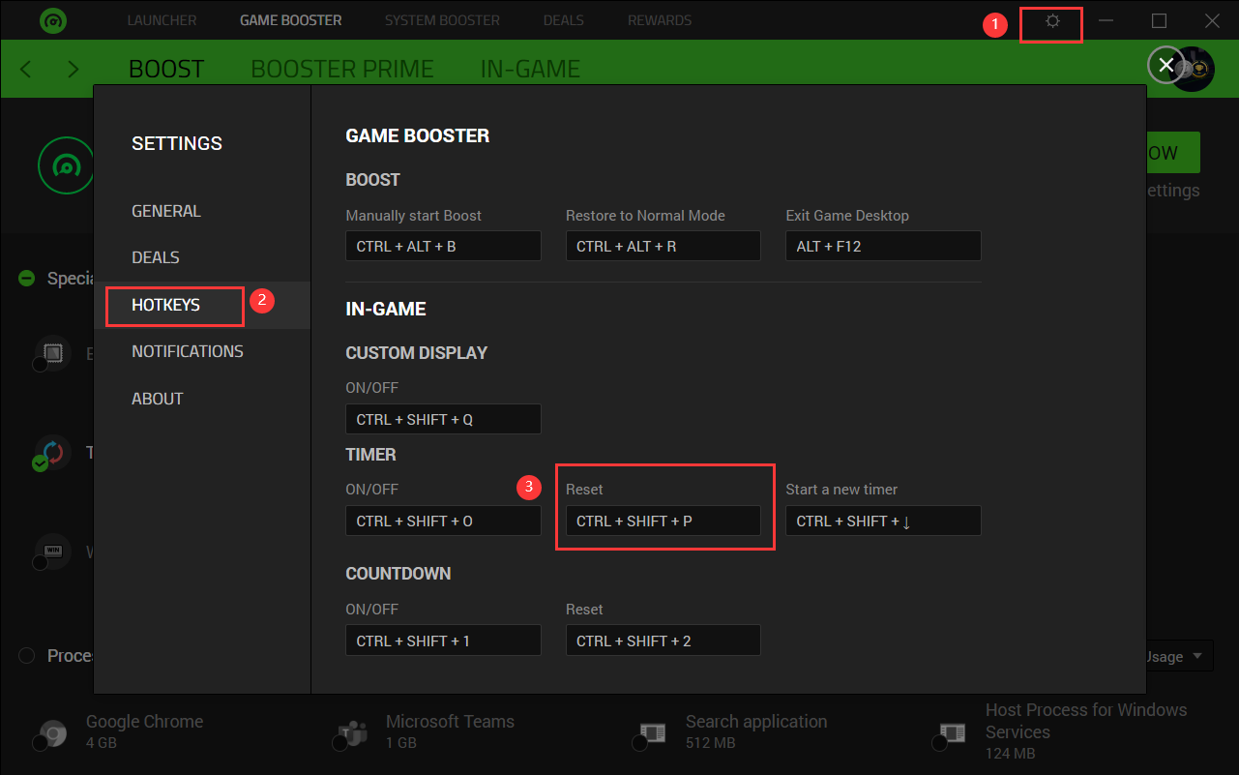
Task: Edit the Restore to Normal Mode hotkey
Action: click(x=664, y=246)
